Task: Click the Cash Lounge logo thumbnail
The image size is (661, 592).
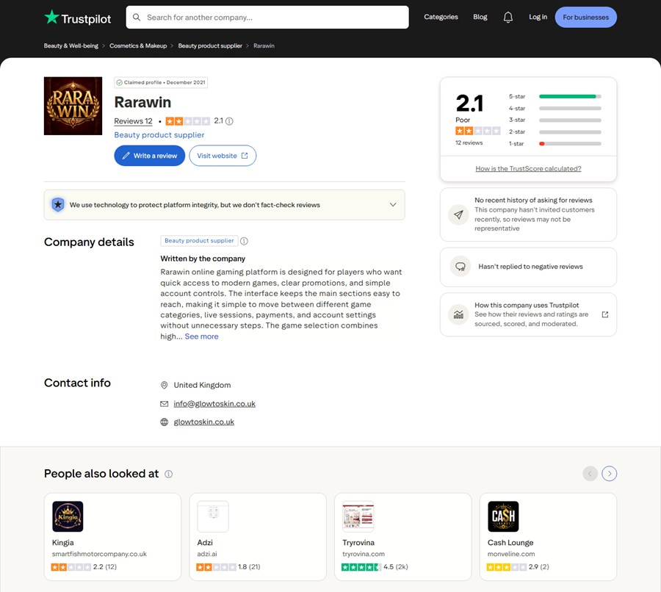Action: click(503, 516)
